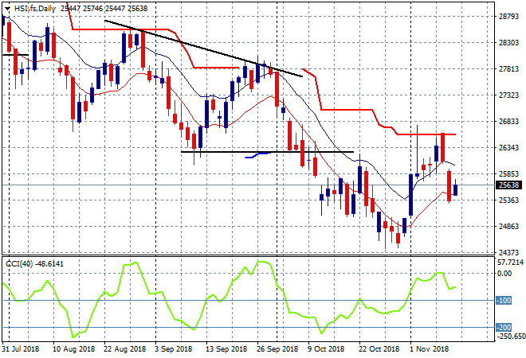
Task: Click the 26833 price axis label
Action: (508, 122)
